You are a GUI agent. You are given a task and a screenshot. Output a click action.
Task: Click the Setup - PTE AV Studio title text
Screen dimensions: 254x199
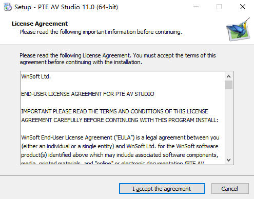(x=66, y=7)
